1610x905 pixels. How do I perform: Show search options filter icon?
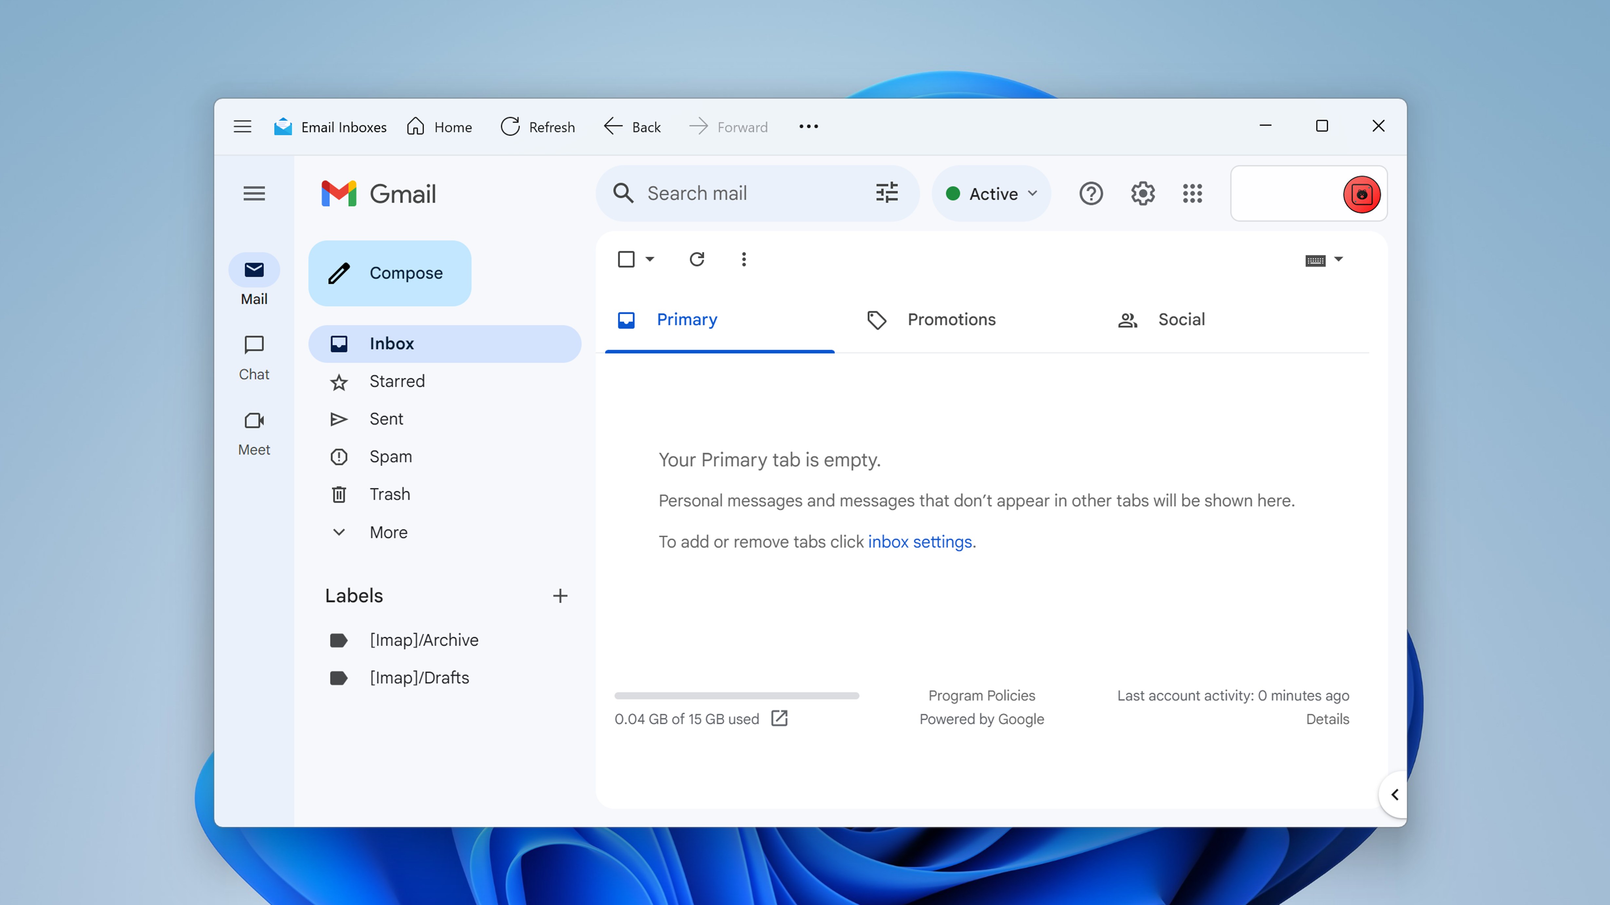click(886, 193)
